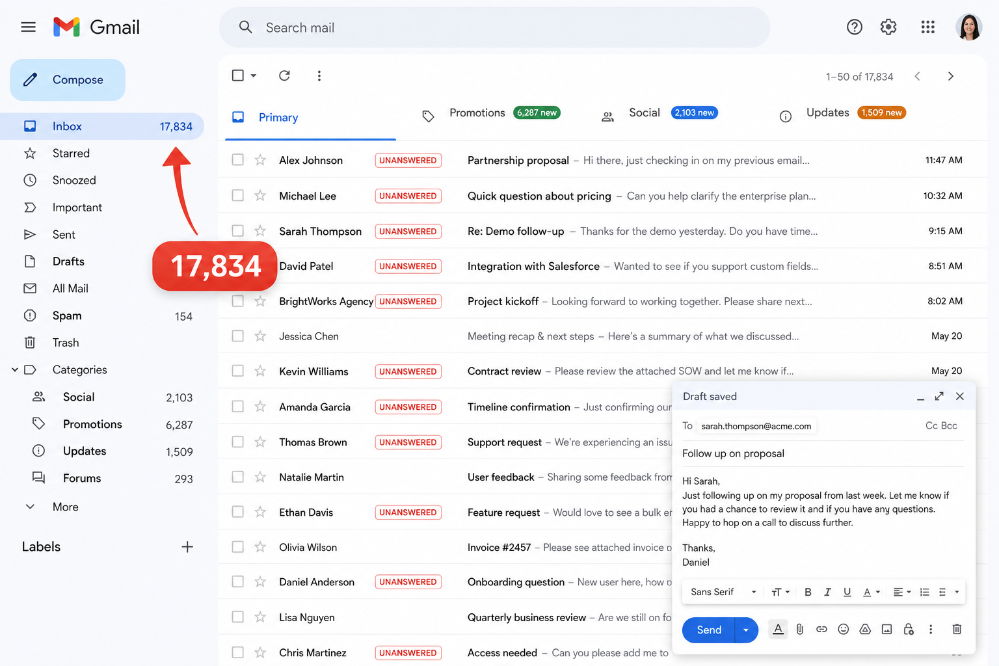Open the Google apps grid
The width and height of the screenshot is (999, 666).
pyautogui.click(x=928, y=27)
